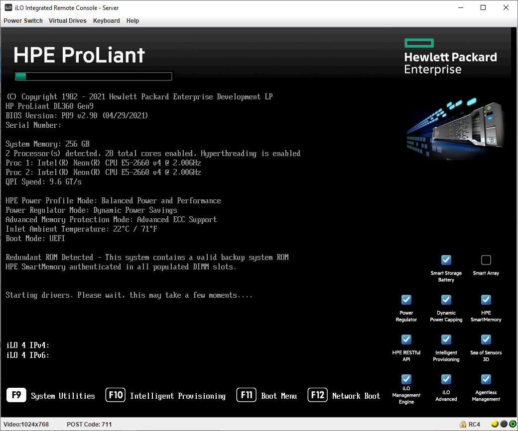Toggle the Power Regulator checkbox
The width and height of the screenshot is (518, 431).
(x=406, y=299)
